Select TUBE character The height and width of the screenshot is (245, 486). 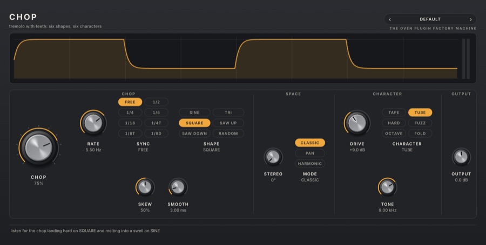point(420,113)
